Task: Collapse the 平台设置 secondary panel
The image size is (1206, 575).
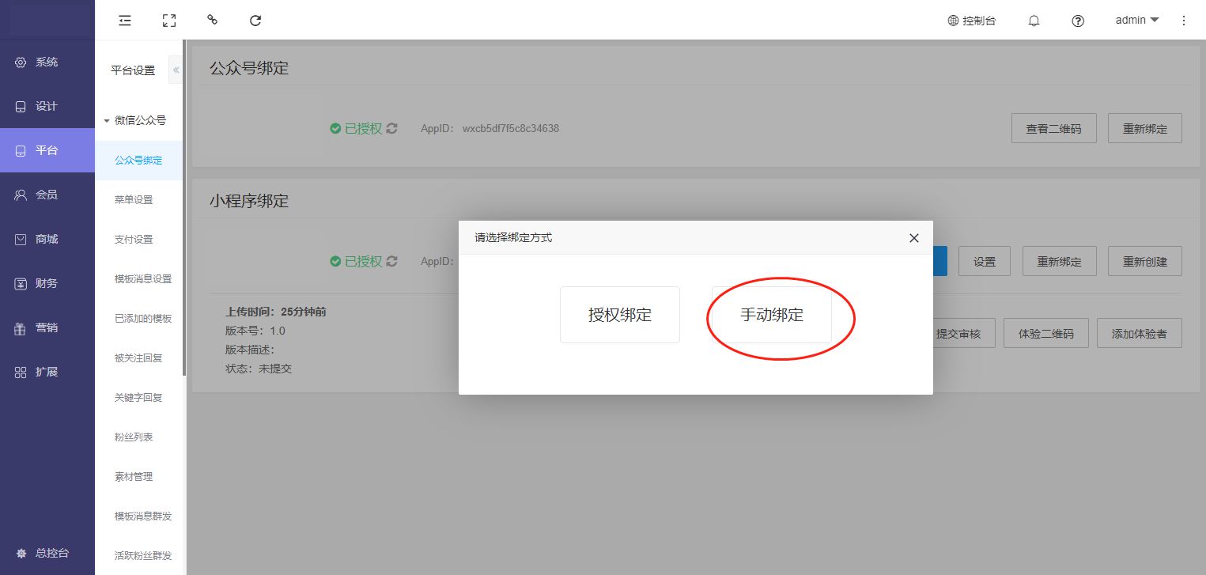Action: point(176,70)
